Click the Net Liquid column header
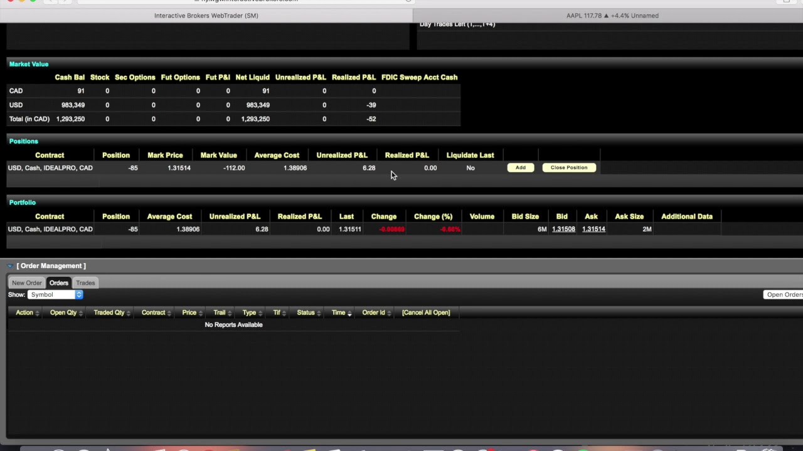This screenshot has height=451, width=803. pos(252,78)
